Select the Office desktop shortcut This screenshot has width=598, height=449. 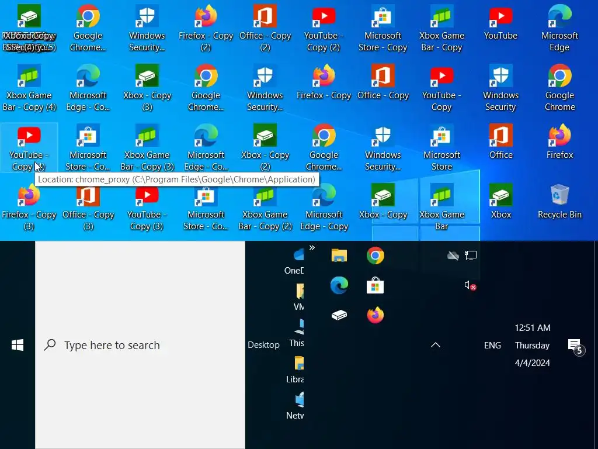click(500, 142)
